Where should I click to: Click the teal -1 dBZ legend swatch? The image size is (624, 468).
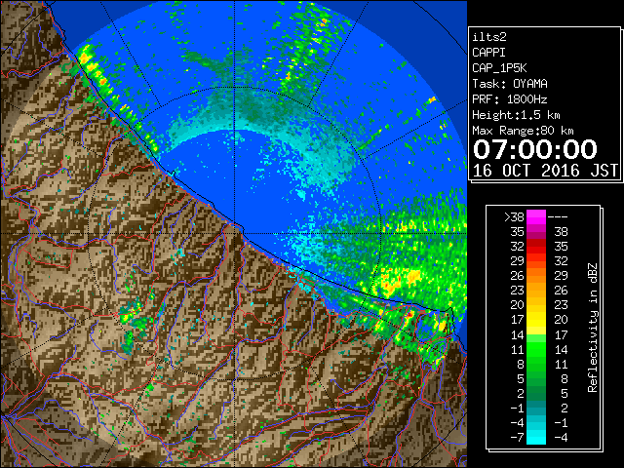pos(536,408)
